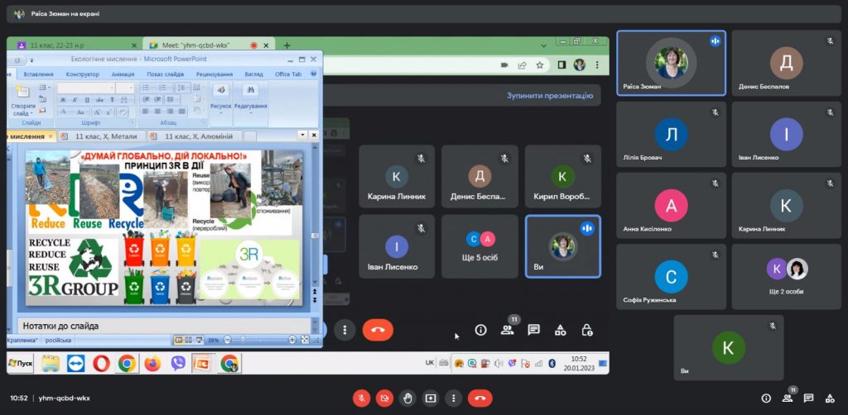Open Firefox from the taskbar

(x=152, y=364)
